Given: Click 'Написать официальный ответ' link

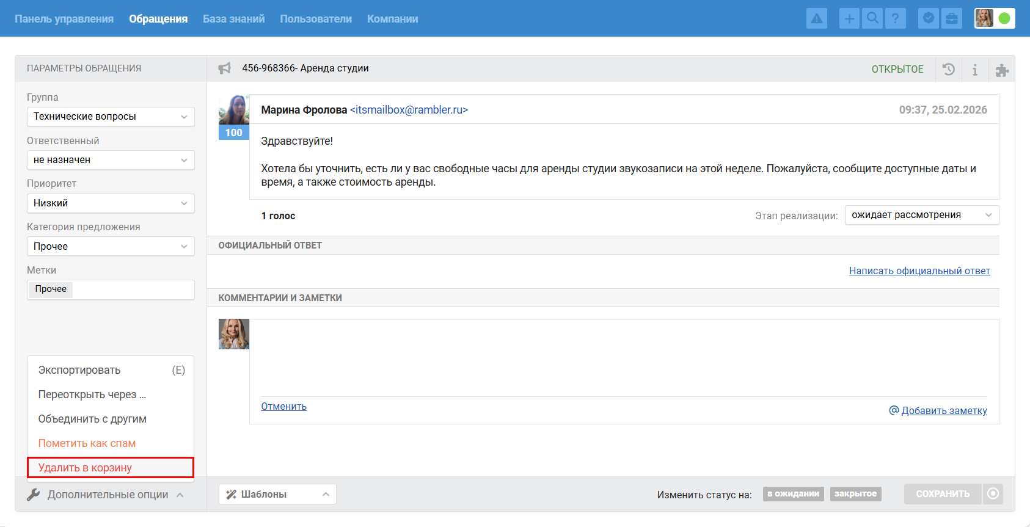Looking at the screenshot, I should pos(919,271).
